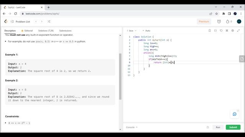This screenshot has width=245, height=137.
Task: Open Chrome profile icon
Action: pyautogui.click(x=235, y=14)
